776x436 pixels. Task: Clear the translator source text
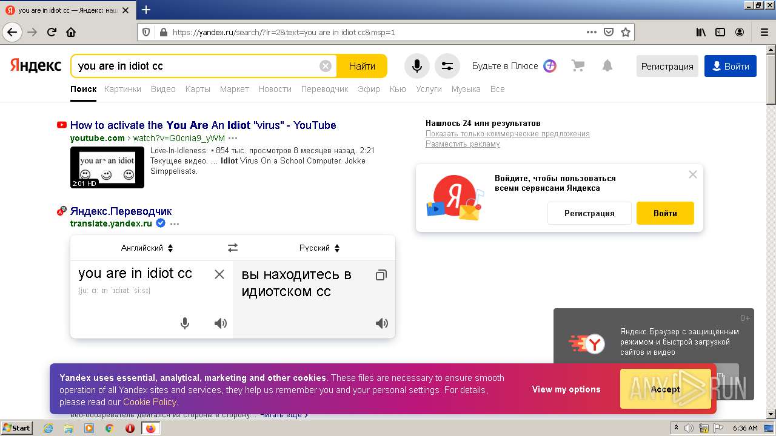tap(219, 274)
